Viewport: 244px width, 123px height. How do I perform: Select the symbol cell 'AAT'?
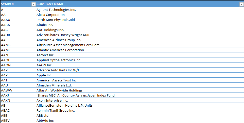point(18,80)
